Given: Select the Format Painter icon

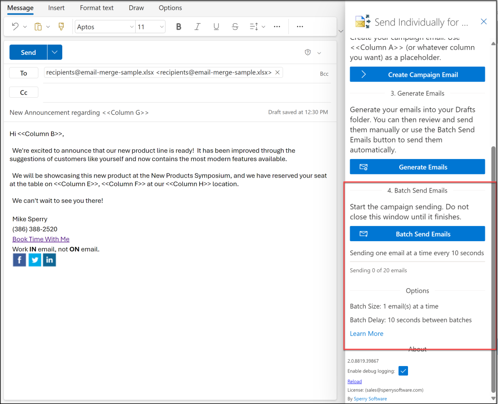Looking at the screenshot, I should (61, 27).
